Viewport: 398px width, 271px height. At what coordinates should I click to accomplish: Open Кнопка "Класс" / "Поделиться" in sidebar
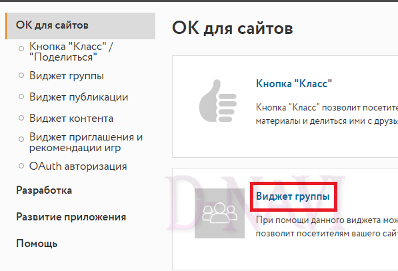[x=71, y=52]
